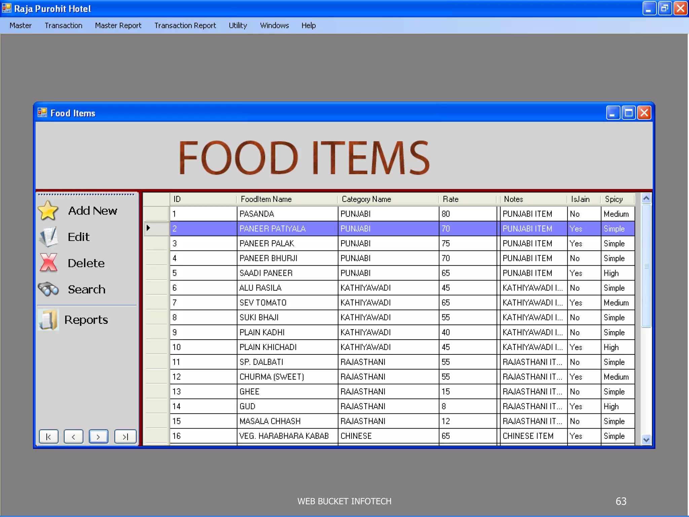Sort by the Notes column header
Image resolution: width=689 pixels, height=517 pixels.
tap(534, 199)
